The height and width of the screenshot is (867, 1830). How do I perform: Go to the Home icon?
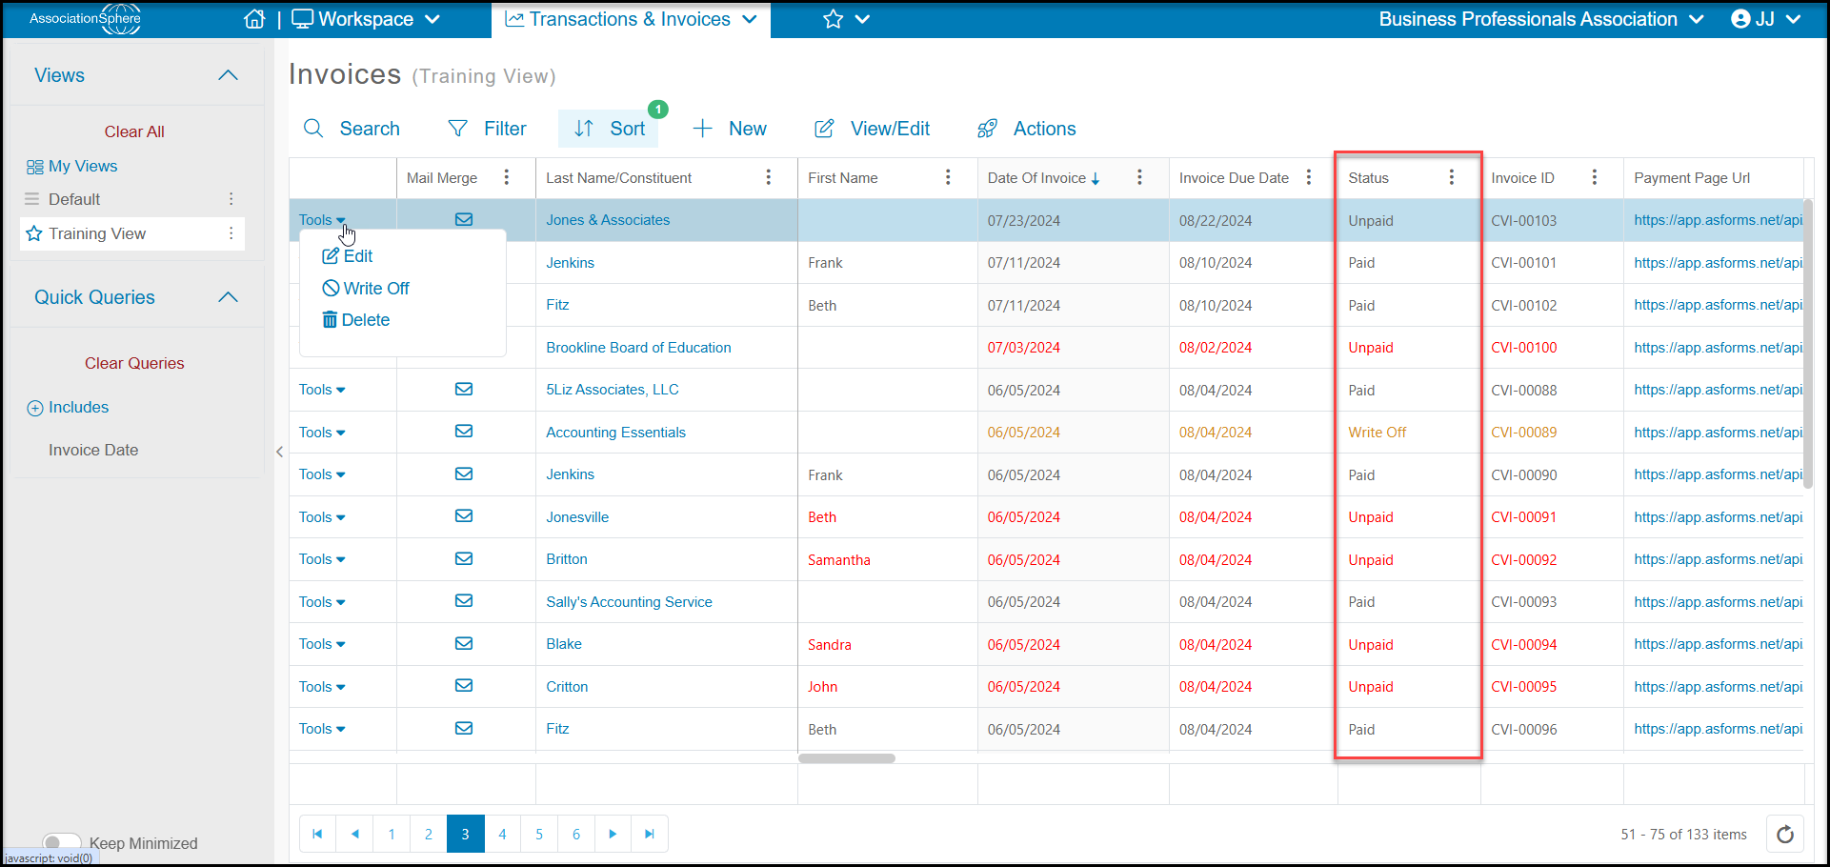click(254, 19)
